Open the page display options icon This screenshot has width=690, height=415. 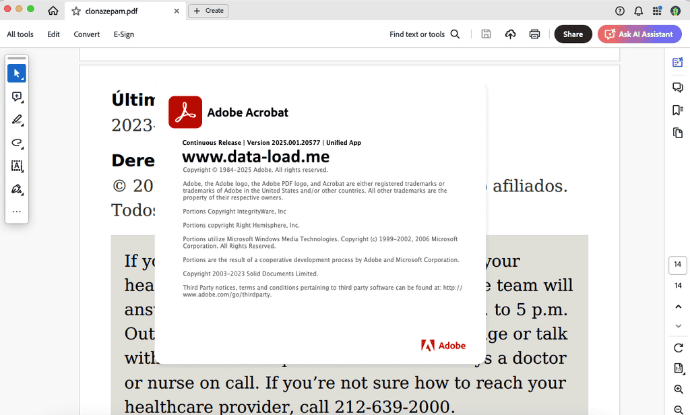tap(678, 368)
